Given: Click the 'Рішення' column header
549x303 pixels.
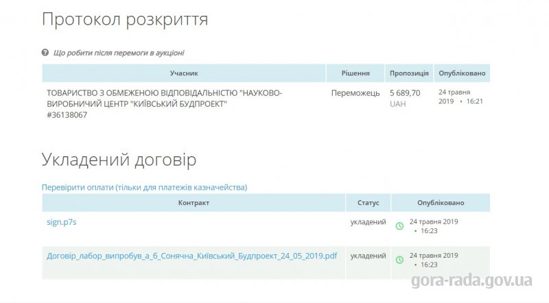Looking at the screenshot, I should coord(355,73).
